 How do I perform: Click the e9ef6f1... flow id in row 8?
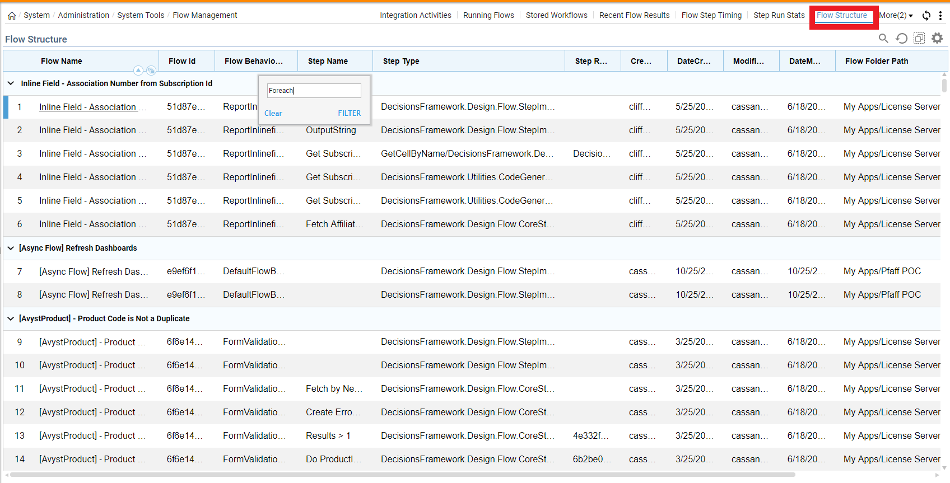tap(186, 294)
